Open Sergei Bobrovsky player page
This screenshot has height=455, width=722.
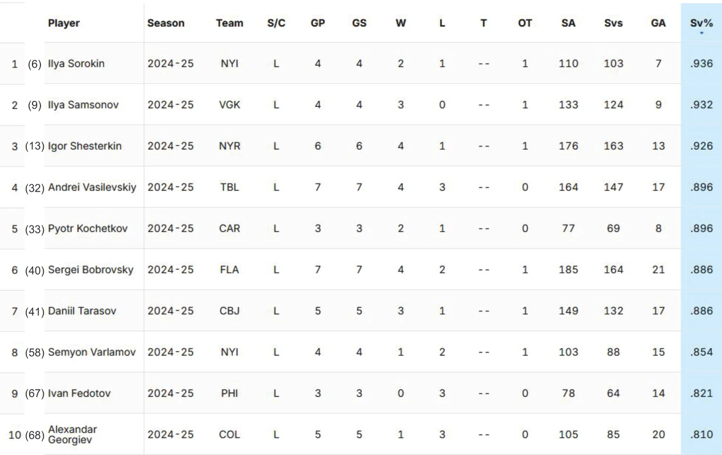tap(90, 270)
